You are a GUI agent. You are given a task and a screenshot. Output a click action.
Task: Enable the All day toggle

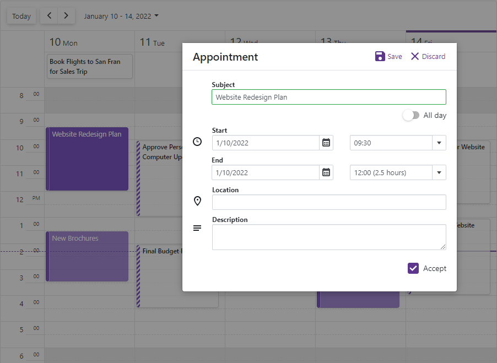[411, 115]
